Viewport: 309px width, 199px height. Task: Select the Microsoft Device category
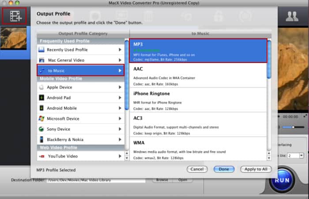(81, 118)
